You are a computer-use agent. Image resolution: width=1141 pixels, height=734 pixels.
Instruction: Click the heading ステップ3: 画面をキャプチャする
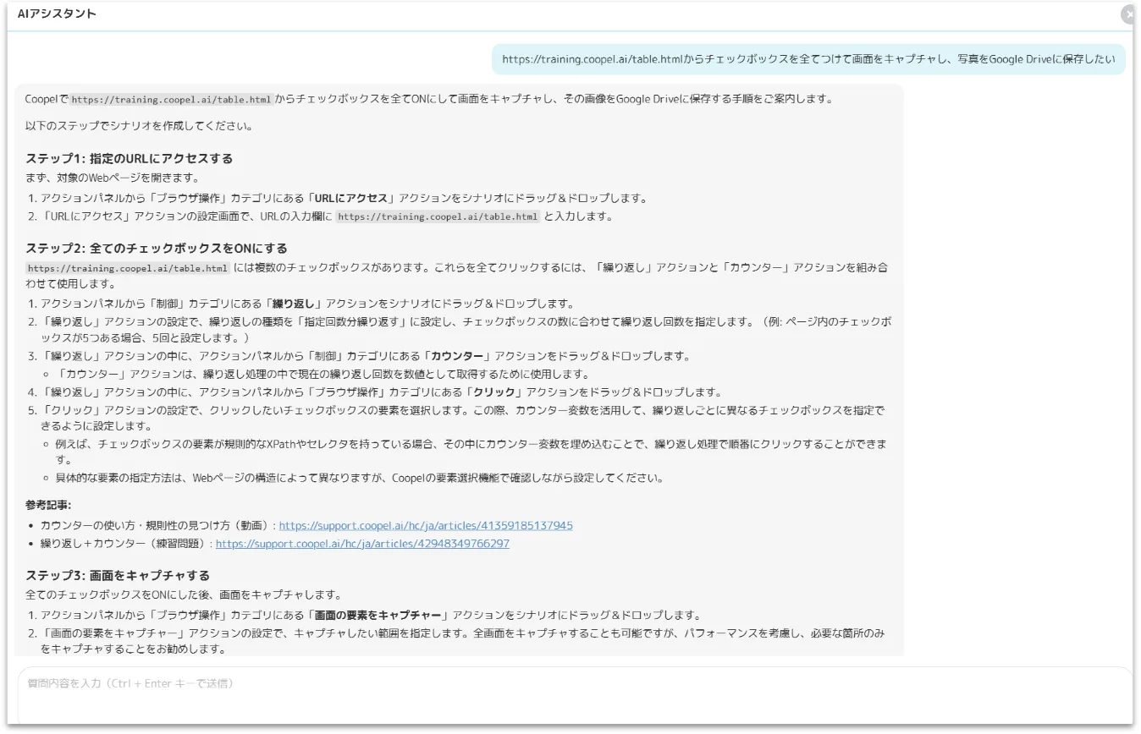pyautogui.click(x=118, y=576)
